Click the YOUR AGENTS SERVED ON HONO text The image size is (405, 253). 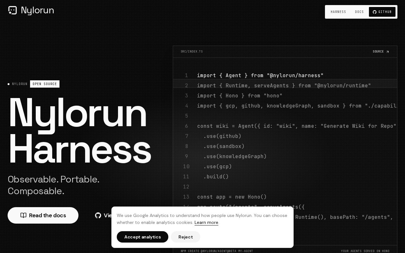click(365, 251)
